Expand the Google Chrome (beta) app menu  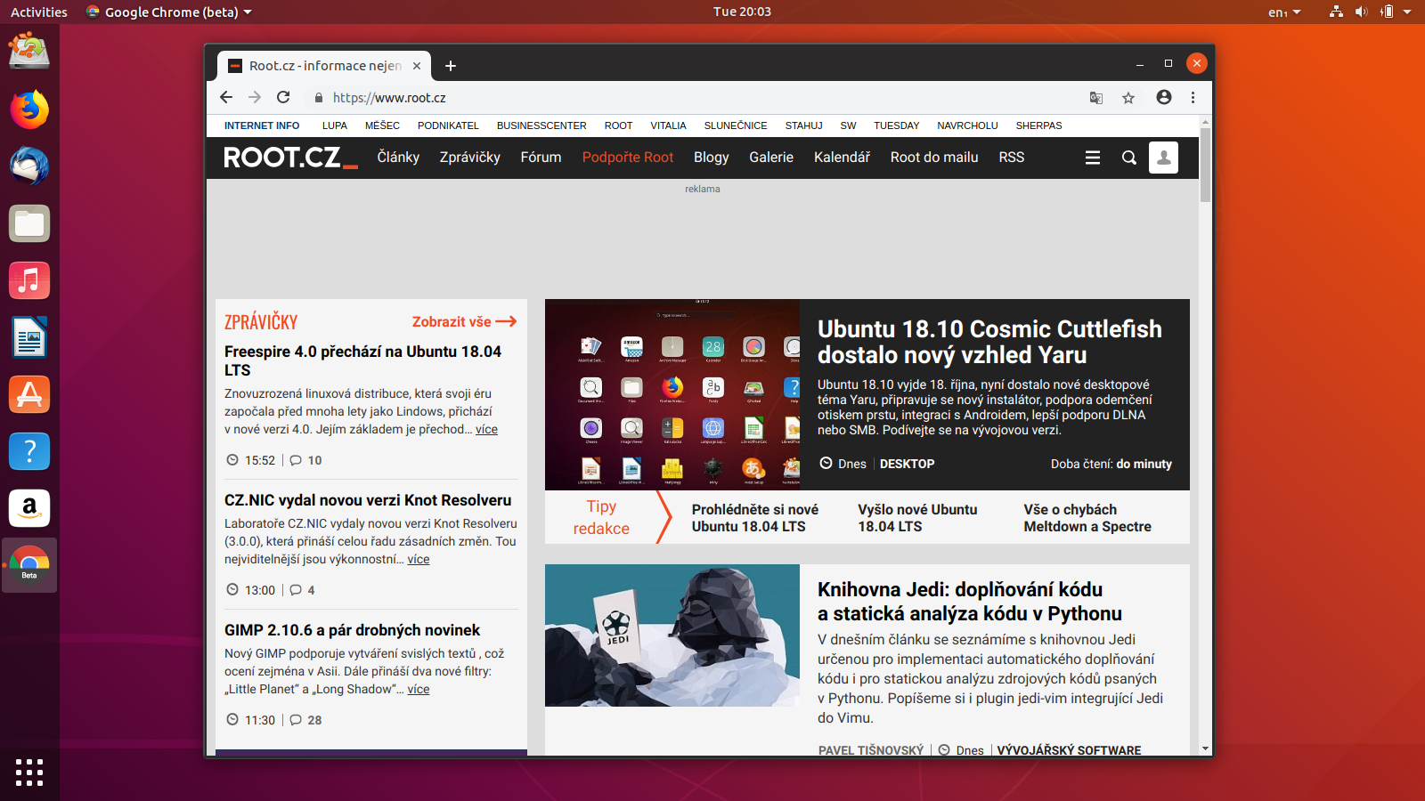pos(169,12)
